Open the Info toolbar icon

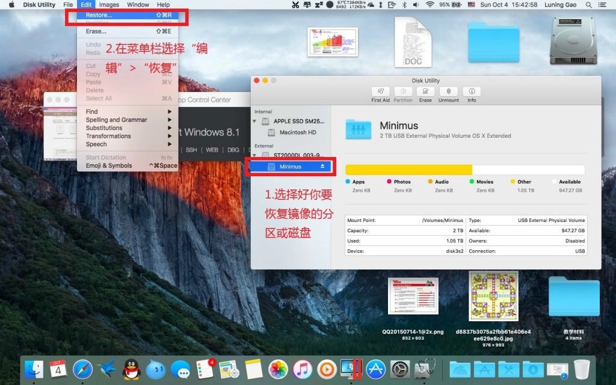(x=472, y=91)
